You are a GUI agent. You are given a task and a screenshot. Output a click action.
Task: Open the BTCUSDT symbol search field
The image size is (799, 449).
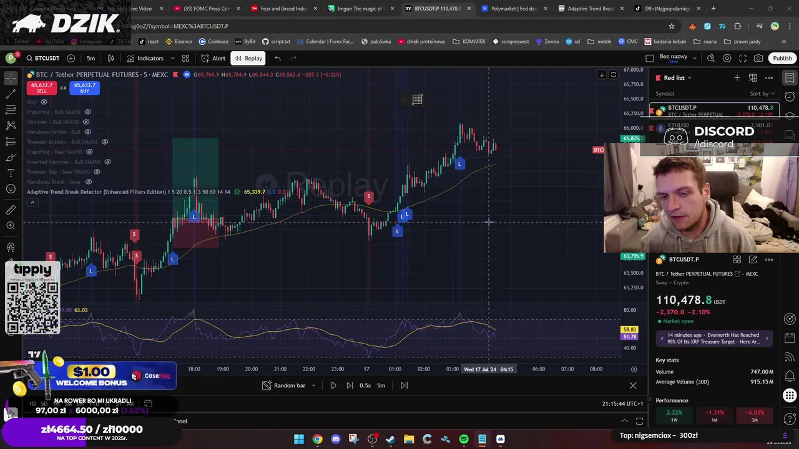coord(42,58)
